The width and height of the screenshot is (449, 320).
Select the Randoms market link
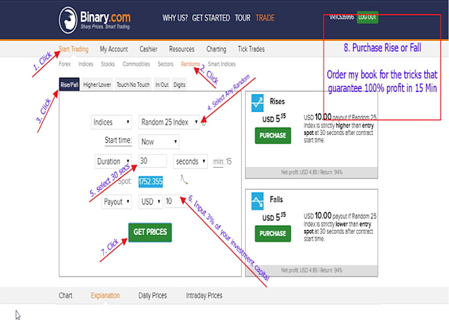(190, 64)
